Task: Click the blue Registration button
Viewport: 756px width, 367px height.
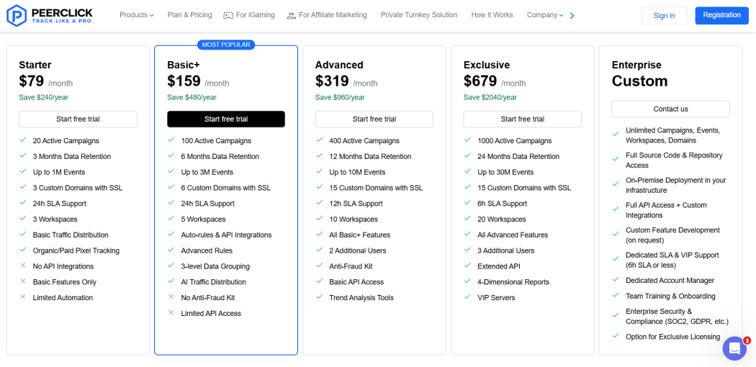Action: 721,15
